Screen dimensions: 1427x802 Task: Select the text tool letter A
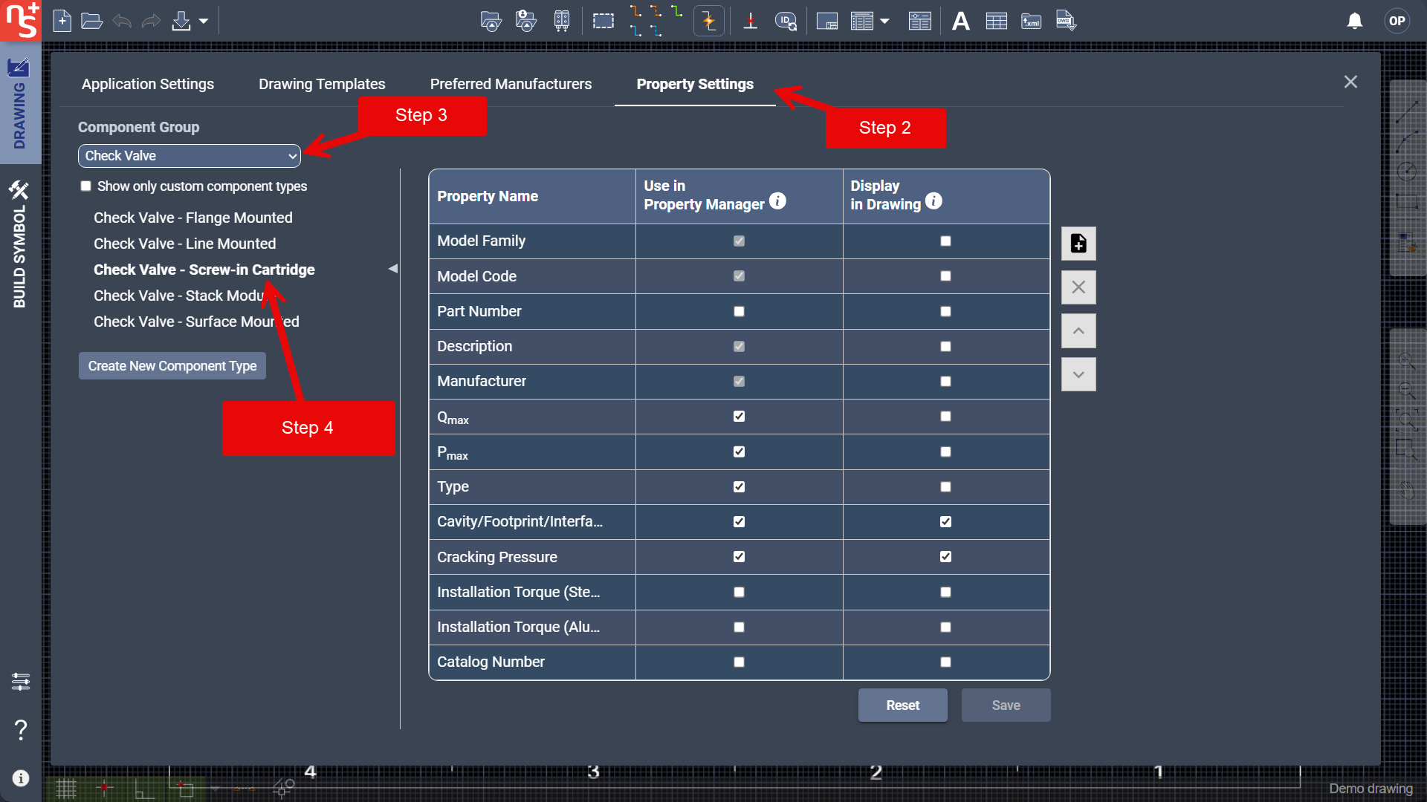(x=960, y=21)
